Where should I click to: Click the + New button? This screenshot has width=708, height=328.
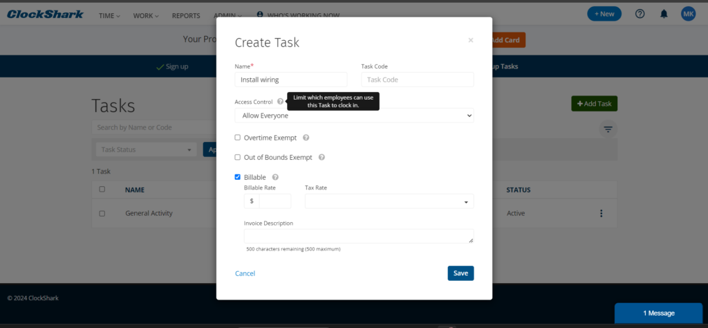(604, 14)
